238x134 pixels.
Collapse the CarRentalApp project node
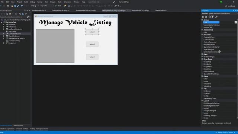(x=1, y=22)
